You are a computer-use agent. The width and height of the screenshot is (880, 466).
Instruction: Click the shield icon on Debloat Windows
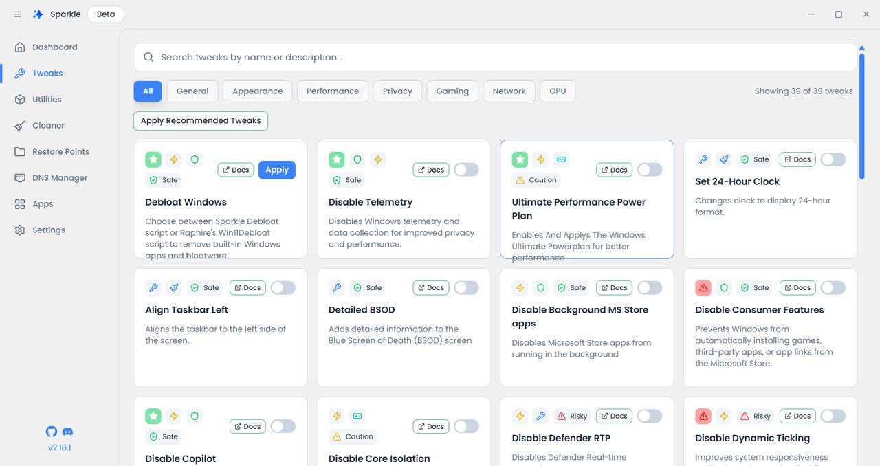pyautogui.click(x=195, y=159)
